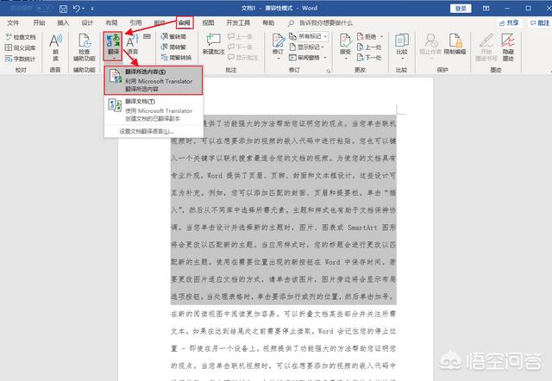Open the 比较 compare documents button

[x=402, y=45]
